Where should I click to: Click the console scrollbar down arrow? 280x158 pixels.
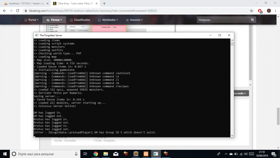point(232,136)
